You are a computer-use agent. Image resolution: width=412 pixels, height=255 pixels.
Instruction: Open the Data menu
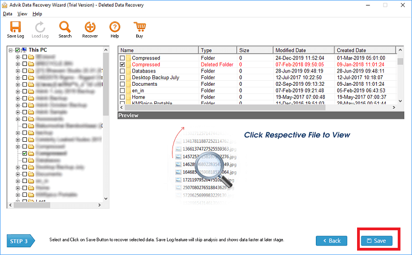7,14
